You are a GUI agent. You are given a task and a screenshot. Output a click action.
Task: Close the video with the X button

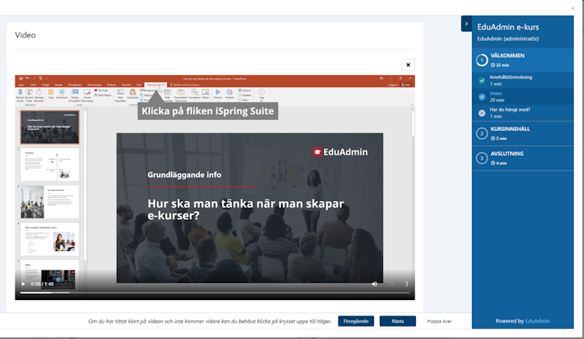[408, 65]
